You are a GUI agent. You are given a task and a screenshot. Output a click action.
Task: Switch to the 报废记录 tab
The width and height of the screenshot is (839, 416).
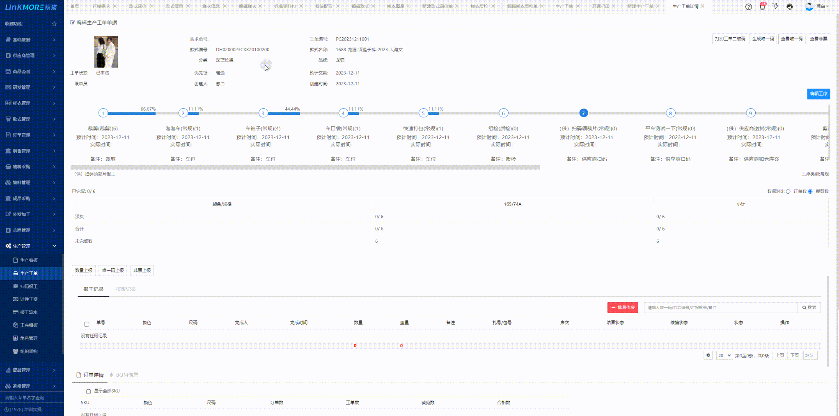(x=126, y=289)
